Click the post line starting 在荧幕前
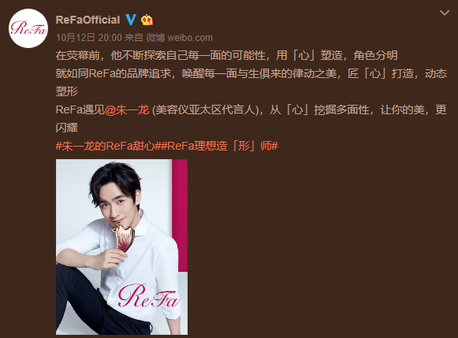The width and height of the screenshot is (458, 338). (x=227, y=55)
